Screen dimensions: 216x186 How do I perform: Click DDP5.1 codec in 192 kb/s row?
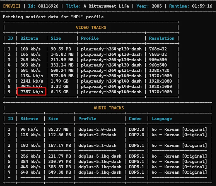[x=137, y=146]
